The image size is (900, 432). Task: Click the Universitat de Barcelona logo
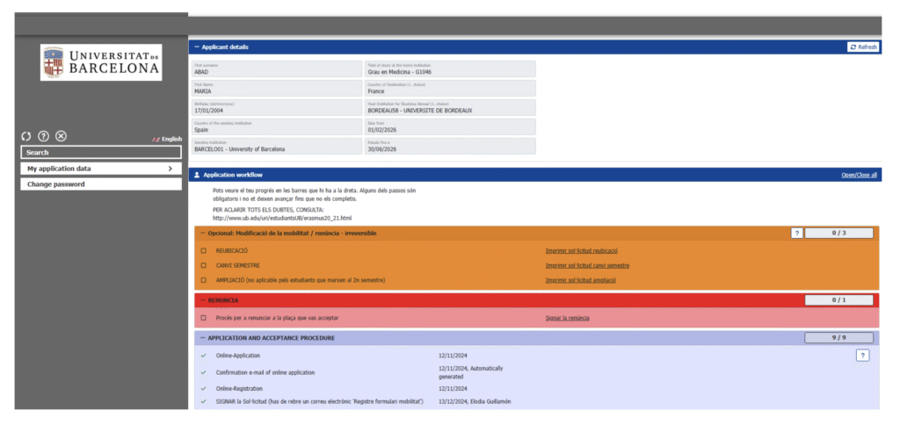click(101, 63)
